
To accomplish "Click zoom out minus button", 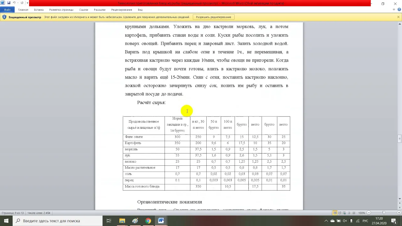I will click(x=369, y=213).
